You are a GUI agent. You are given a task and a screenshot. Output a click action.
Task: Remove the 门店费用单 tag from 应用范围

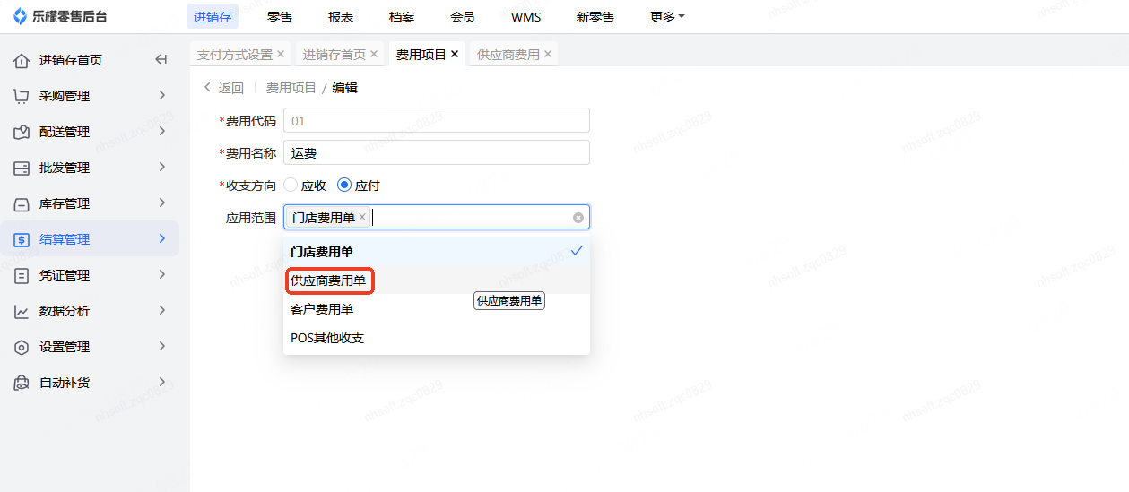[x=362, y=217]
